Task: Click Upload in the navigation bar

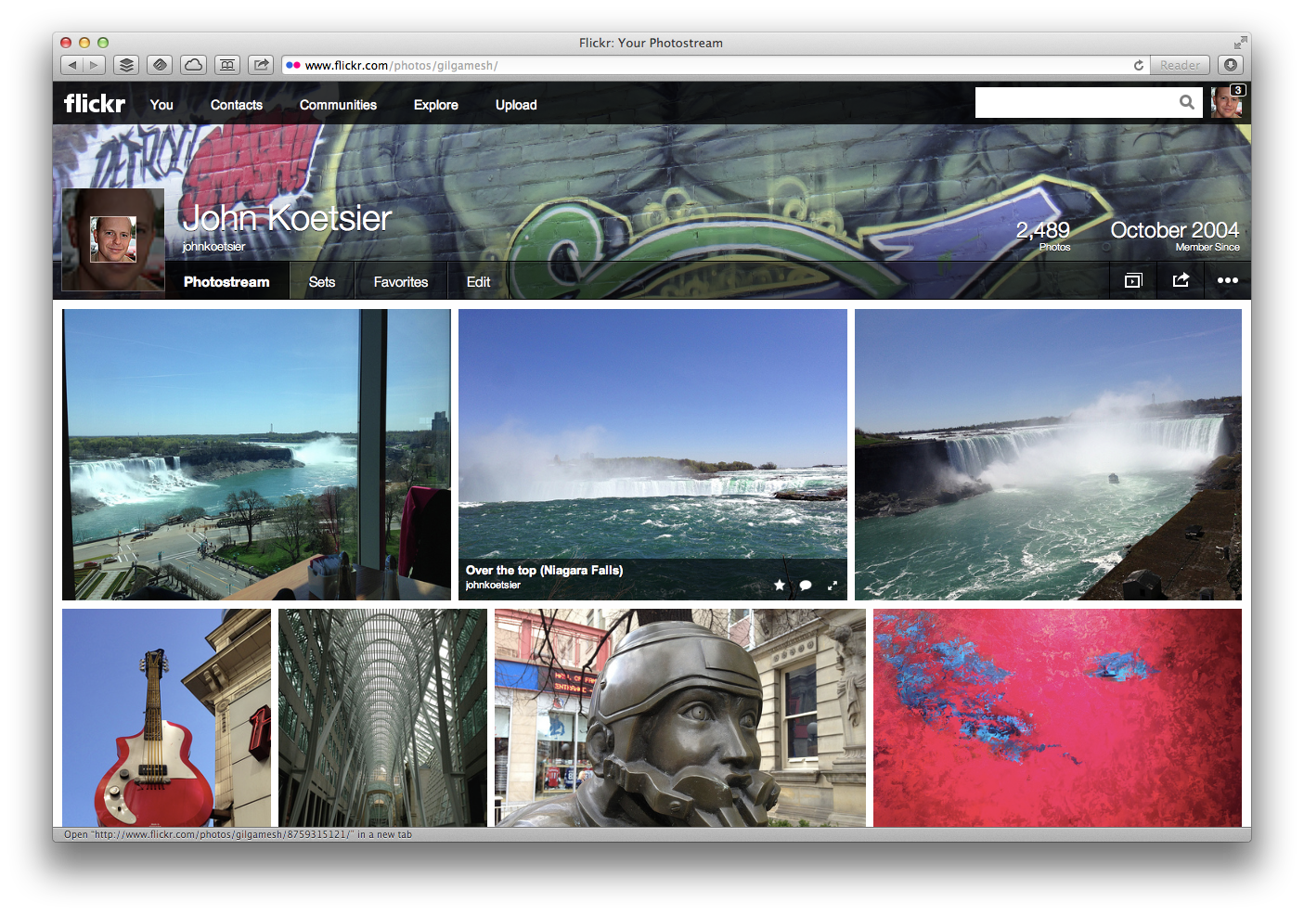Action: coord(516,105)
